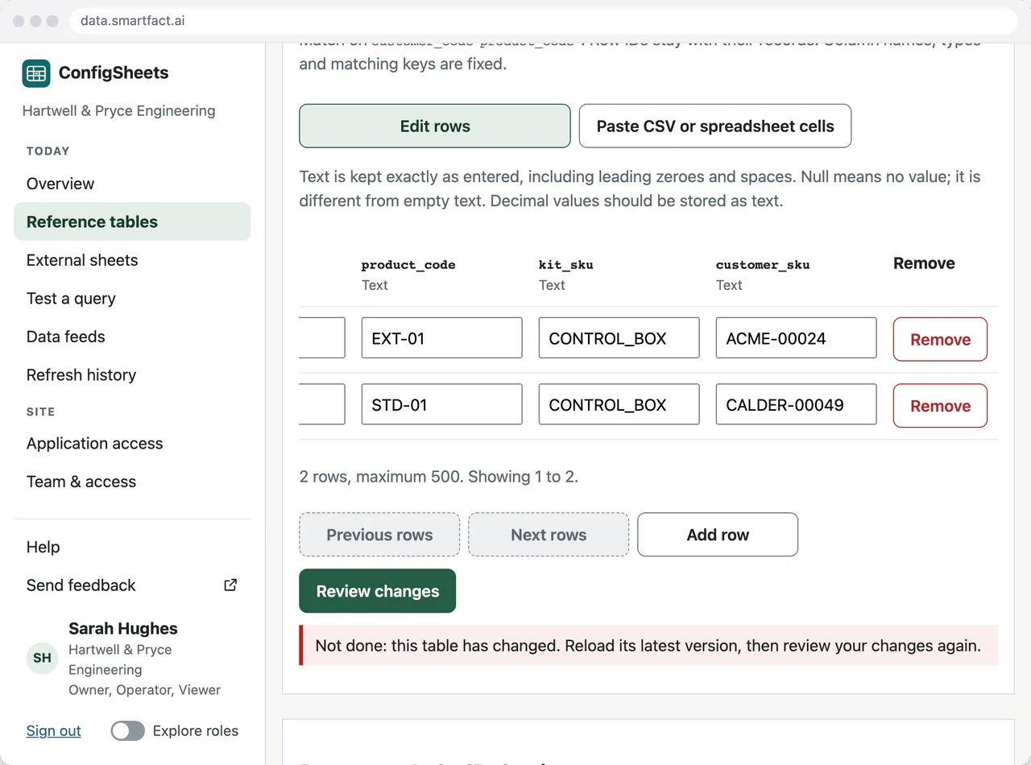Sign out of the account
This screenshot has height=765, width=1031.
tap(54, 731)
